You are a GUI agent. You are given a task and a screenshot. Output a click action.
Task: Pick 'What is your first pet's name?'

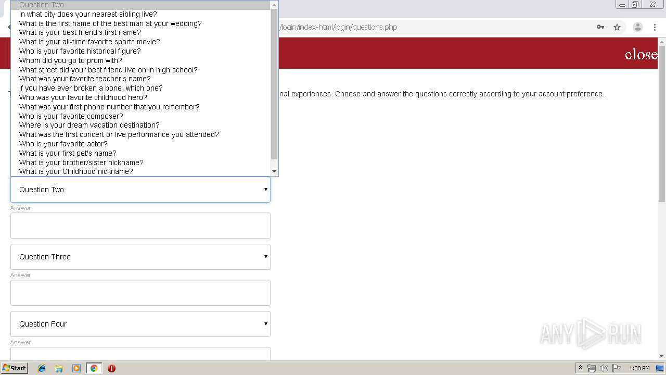click(141, 153)
